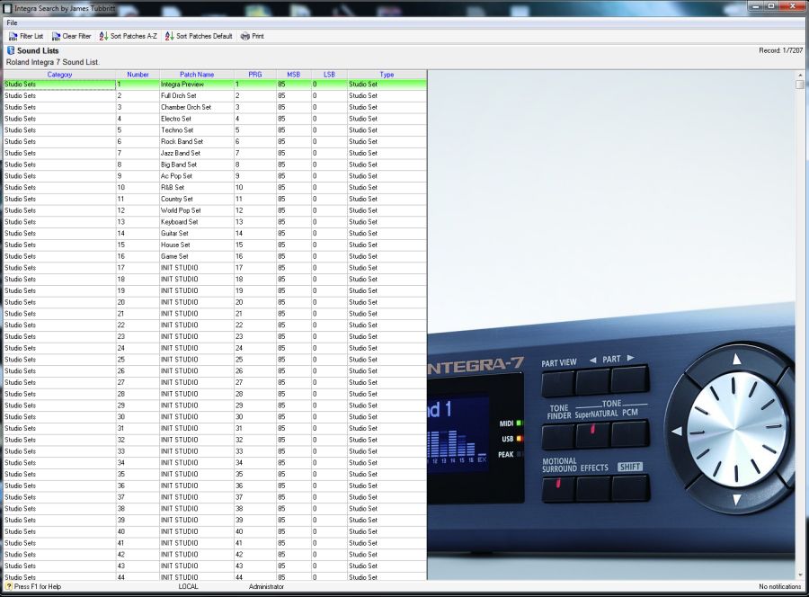Click the LSB column header
Screen dimensions: 809x597
click(x=329, y=75)
